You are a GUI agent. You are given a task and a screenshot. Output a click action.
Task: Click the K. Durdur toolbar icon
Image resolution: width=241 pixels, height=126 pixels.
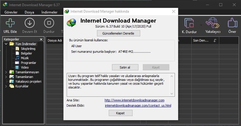pos(189,23)
